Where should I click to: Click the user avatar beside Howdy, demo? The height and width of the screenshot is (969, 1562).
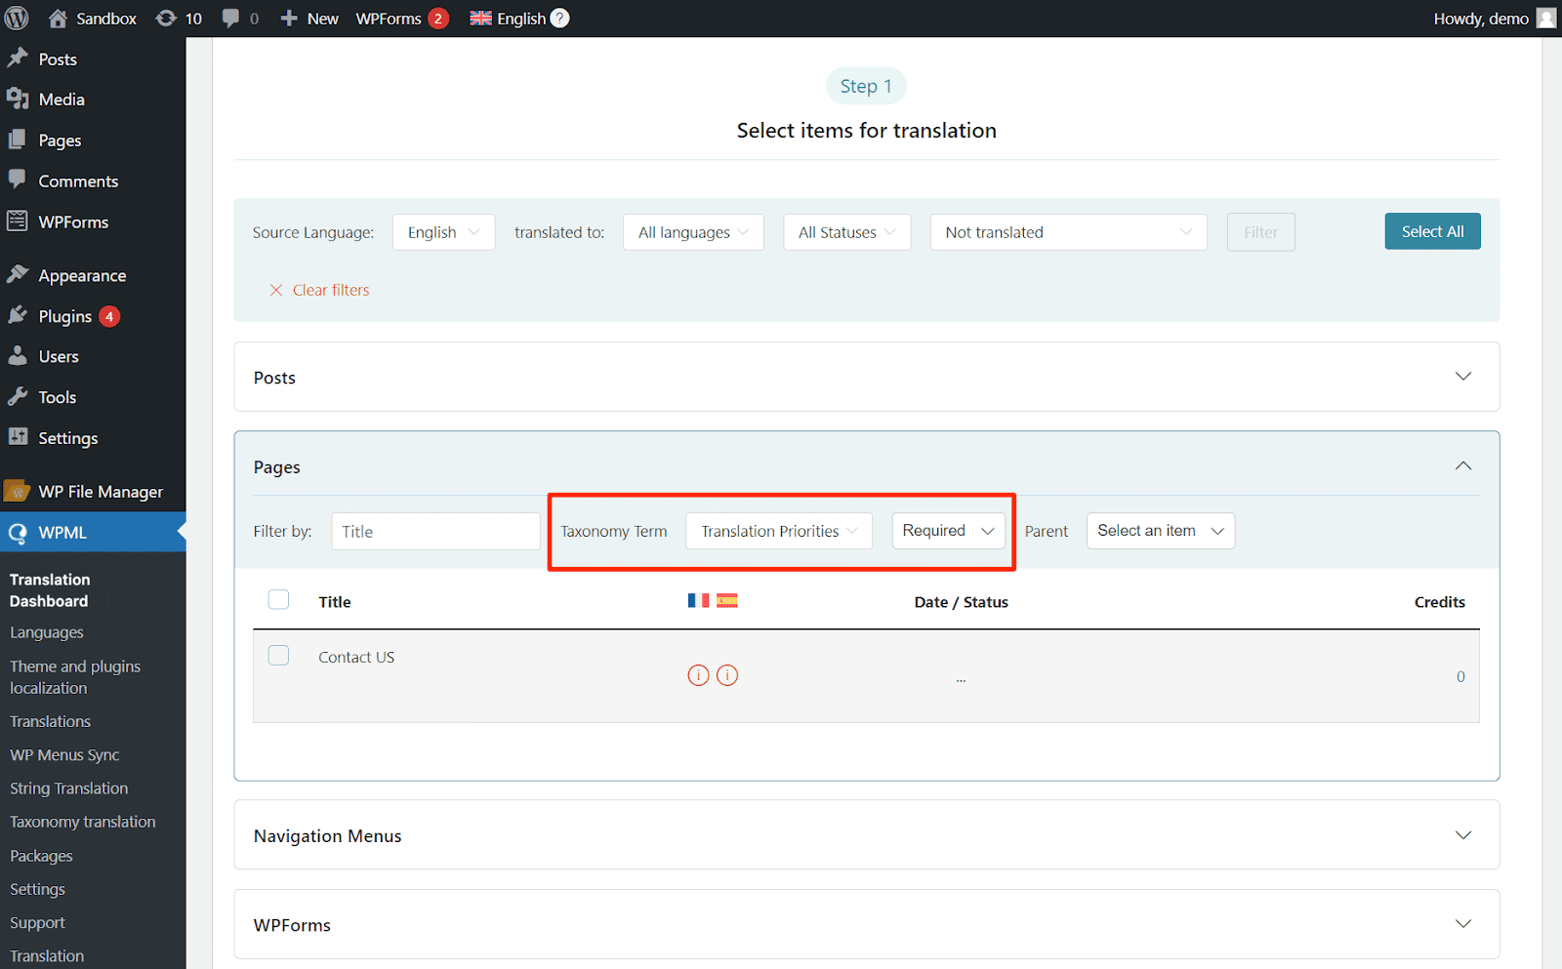pos(1546,18)
